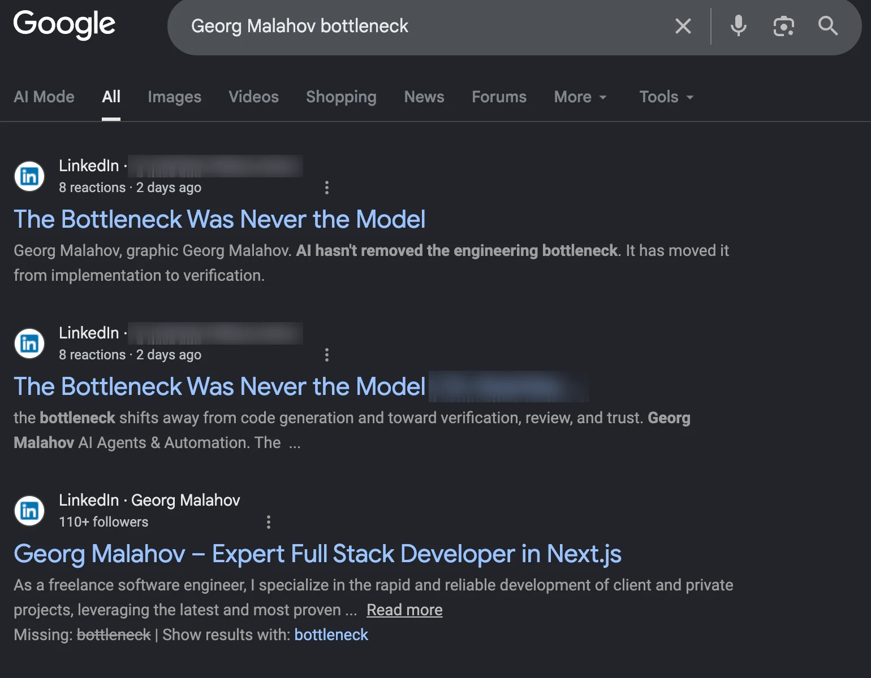Image resolution: width=871 pixels, height=678 pixels.
Task: Click the magnifying glass search button
Action: 828,26
